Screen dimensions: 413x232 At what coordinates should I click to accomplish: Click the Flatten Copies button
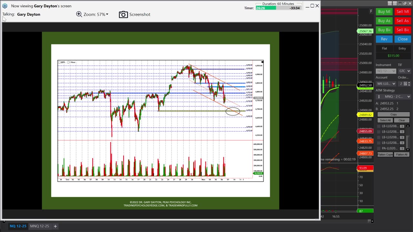pyautogui.click(x=385, y=155)
